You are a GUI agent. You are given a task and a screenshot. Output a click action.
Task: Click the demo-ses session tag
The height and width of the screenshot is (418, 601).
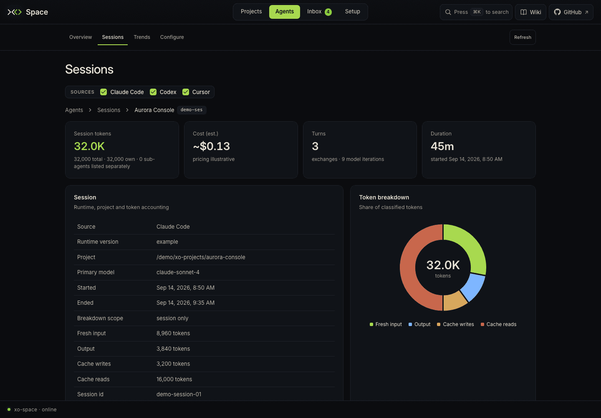click(x=192, y=110)
